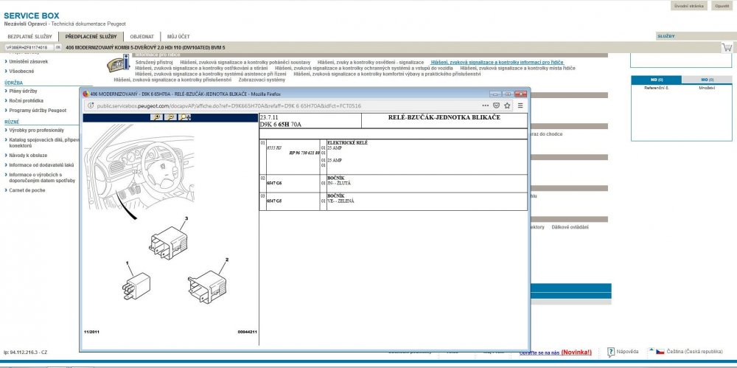Click the popup address bar URL
737x368 pixels.
pos(229,106)
